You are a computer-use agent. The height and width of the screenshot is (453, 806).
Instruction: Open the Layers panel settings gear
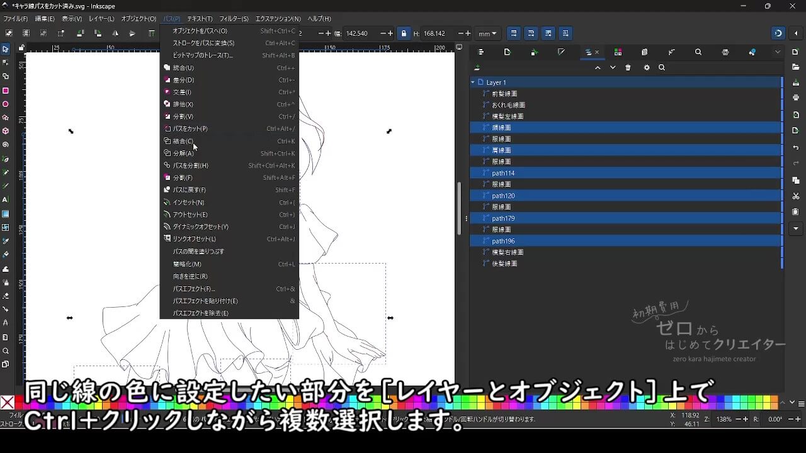click(x=646, y=68)
